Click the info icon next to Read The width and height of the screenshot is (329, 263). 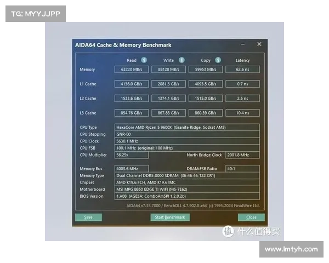(x=144, y=60)
